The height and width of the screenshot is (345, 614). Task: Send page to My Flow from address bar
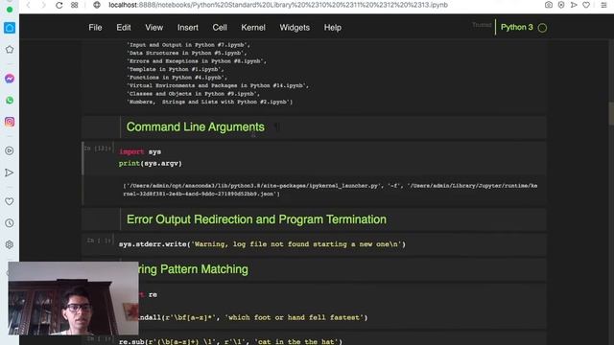point(574,5)
